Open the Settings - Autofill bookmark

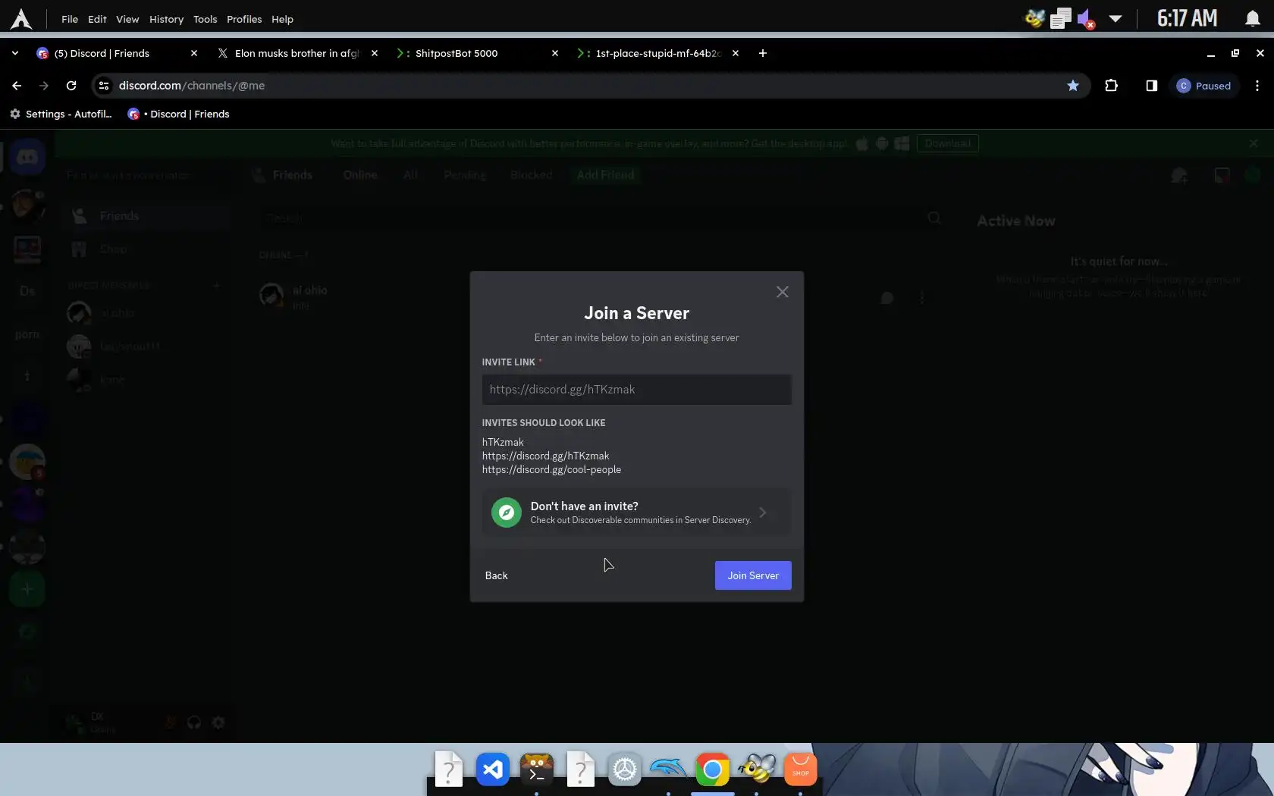coord(61,114)
